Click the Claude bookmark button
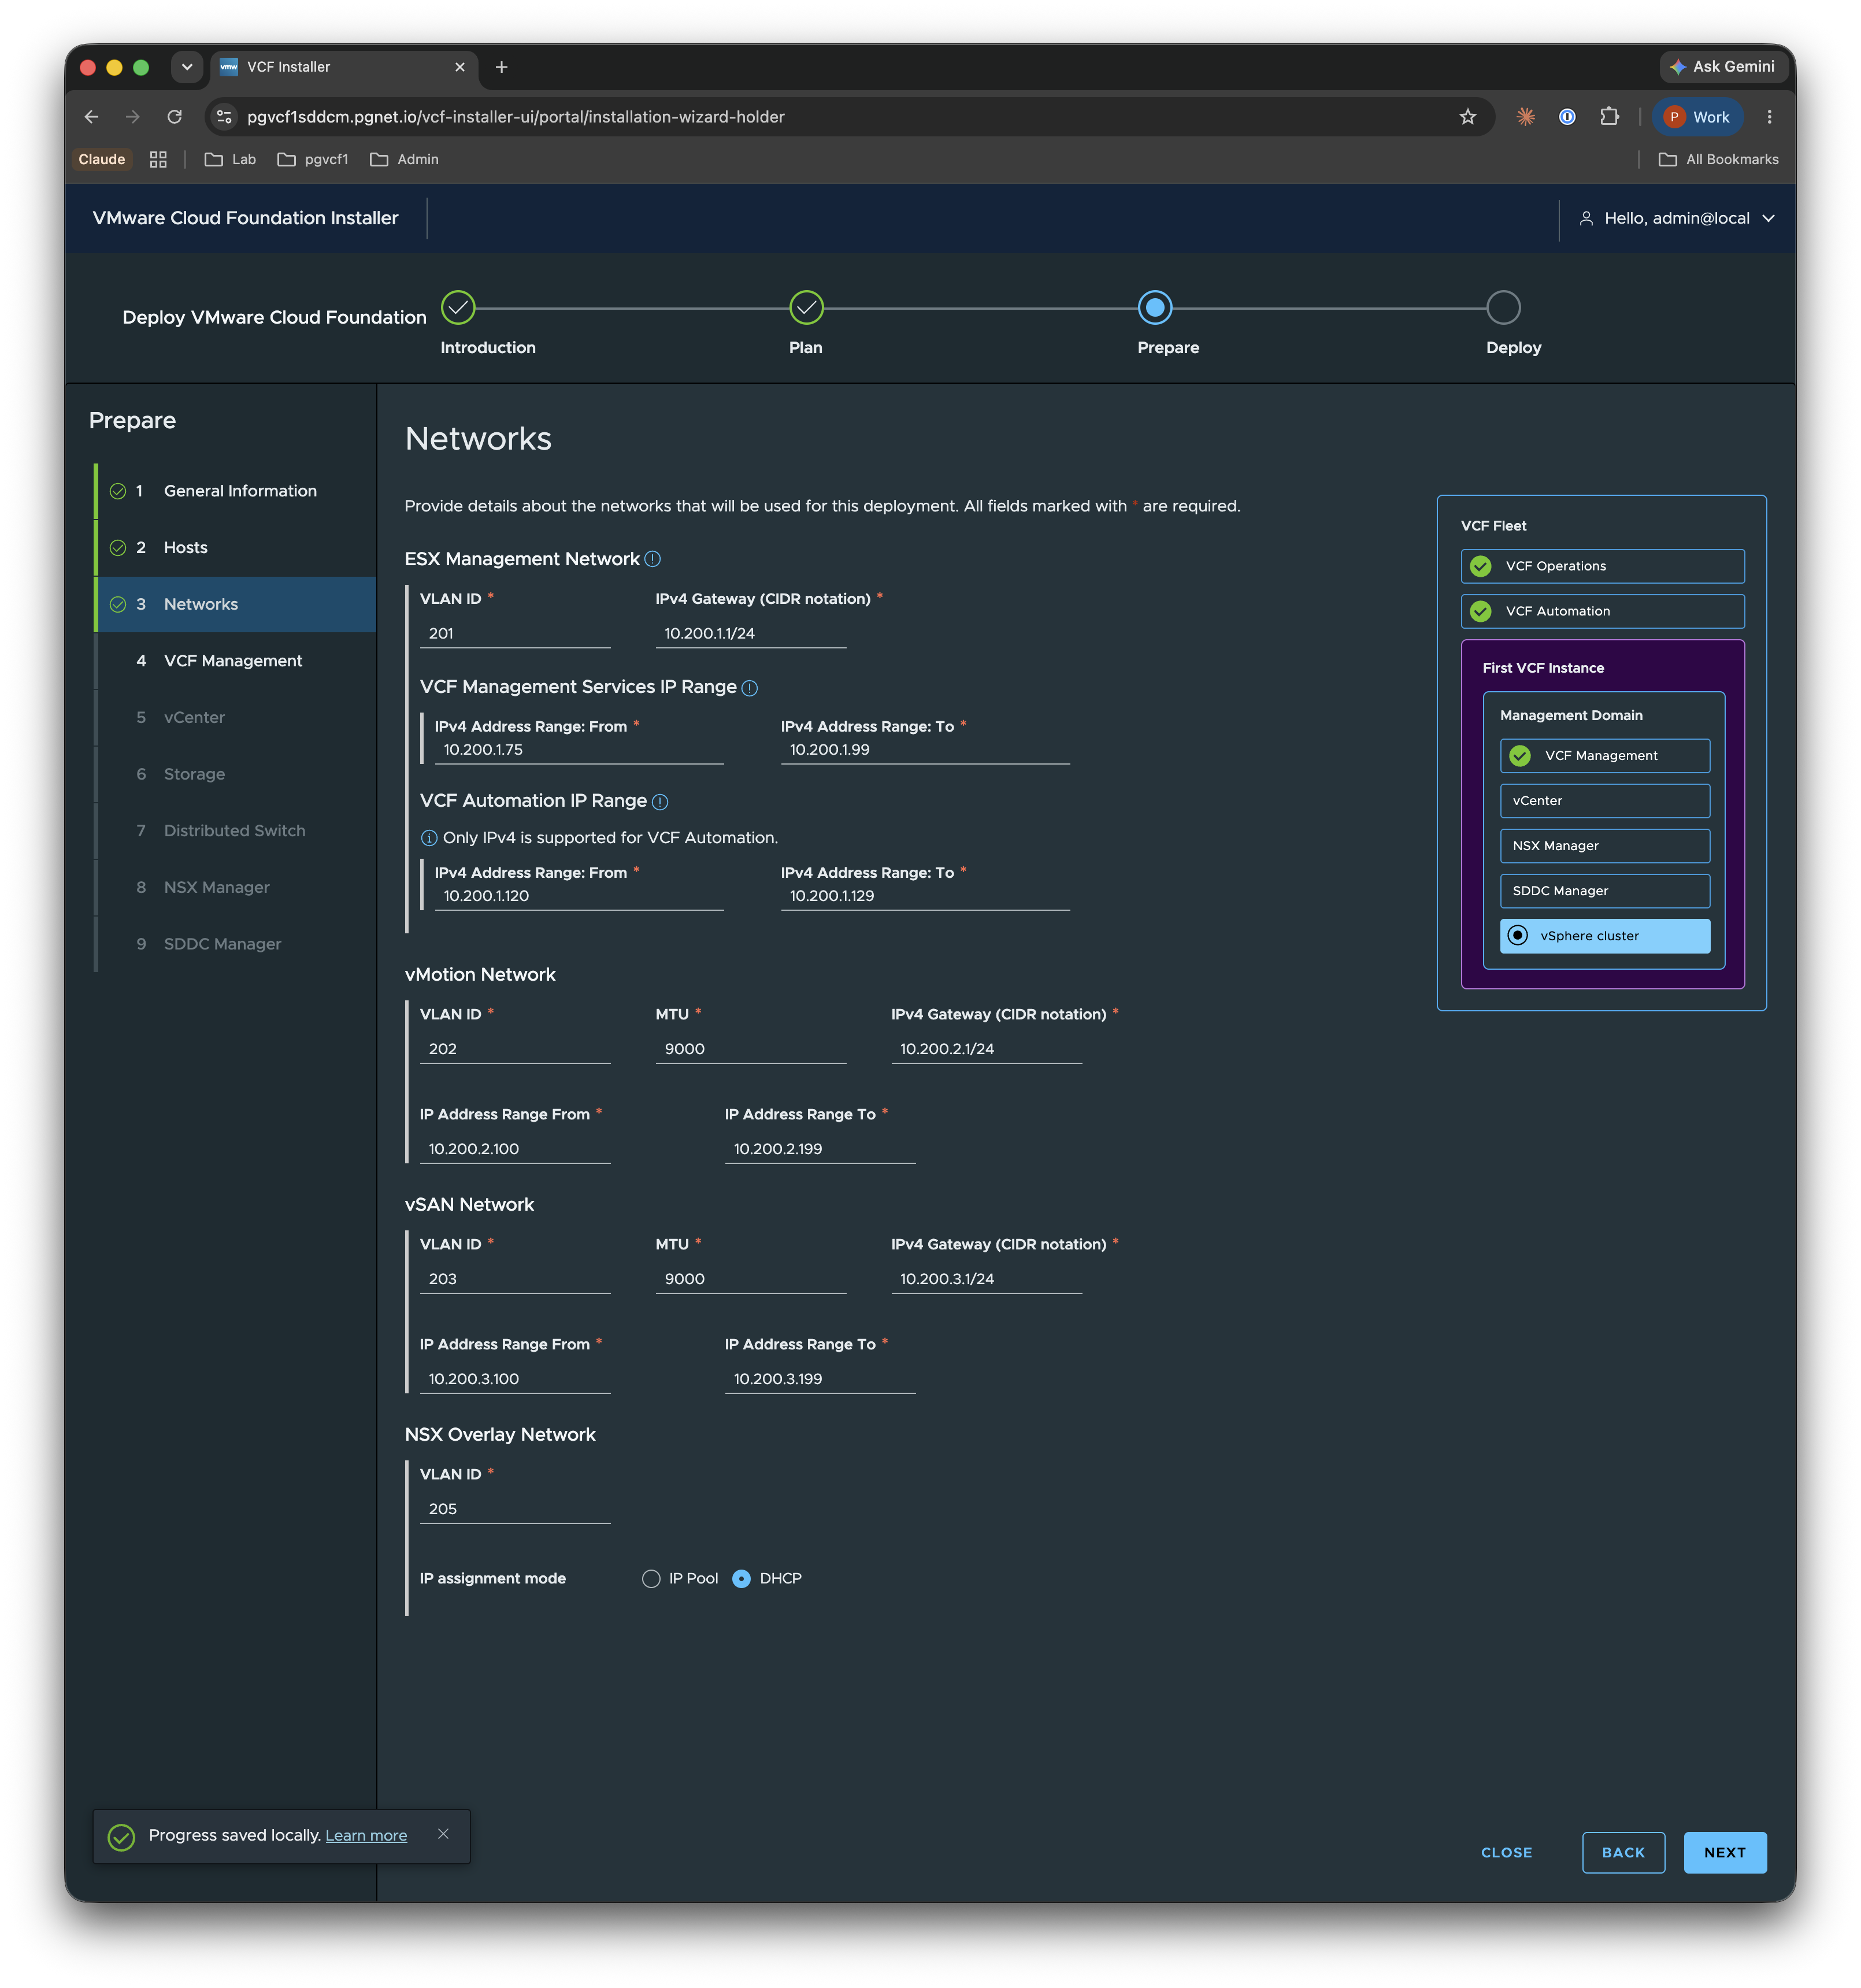Screen dimensions: 1861x1988 102,159
